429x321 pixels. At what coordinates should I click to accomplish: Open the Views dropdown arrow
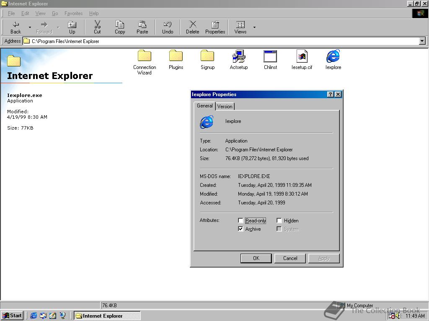tap(254, 27)
